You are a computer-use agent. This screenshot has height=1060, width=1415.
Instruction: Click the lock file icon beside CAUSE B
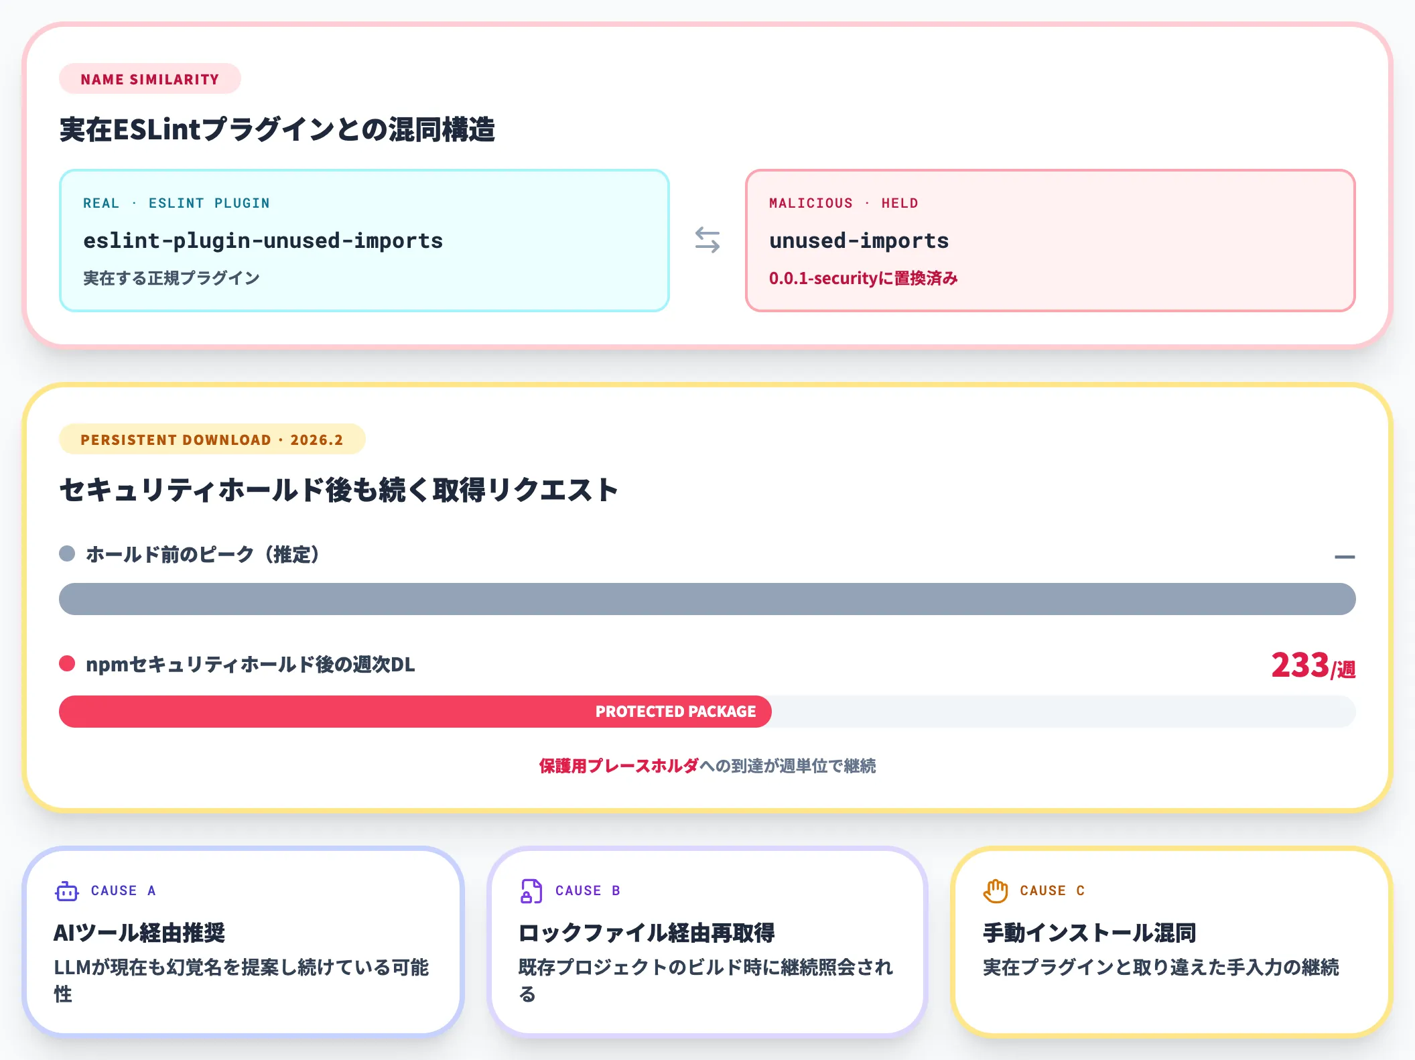(531, 891)
